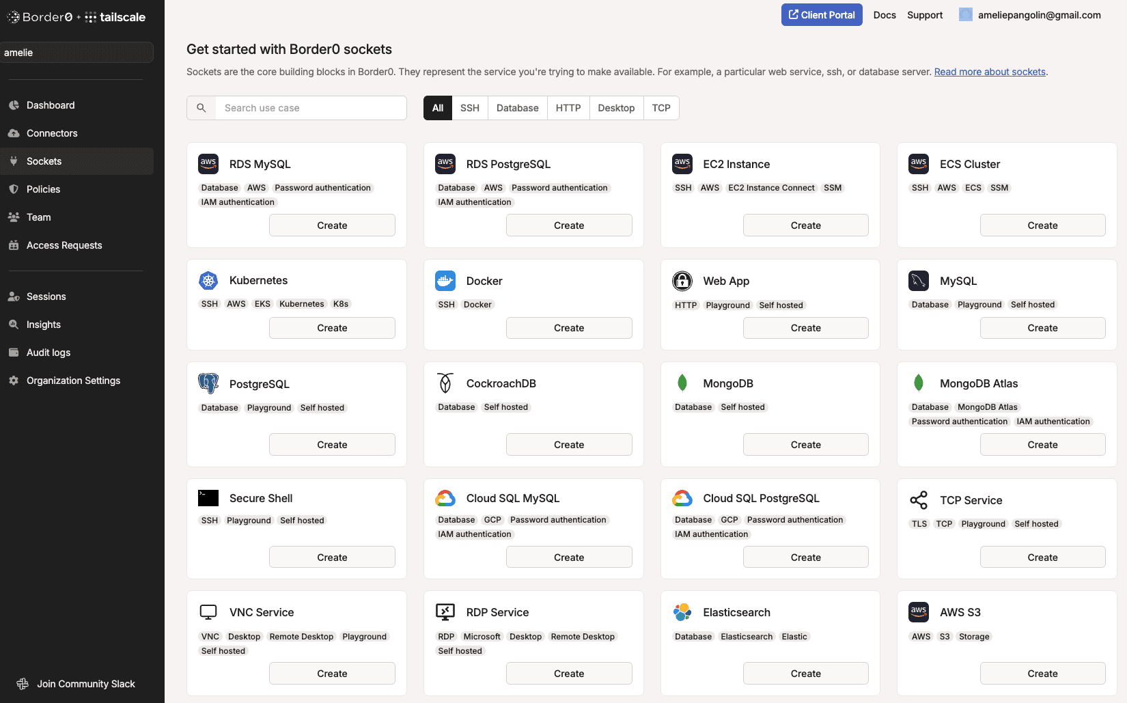Click EC2 Instance Connect tag
The image size is (1127, 703).
771,188
